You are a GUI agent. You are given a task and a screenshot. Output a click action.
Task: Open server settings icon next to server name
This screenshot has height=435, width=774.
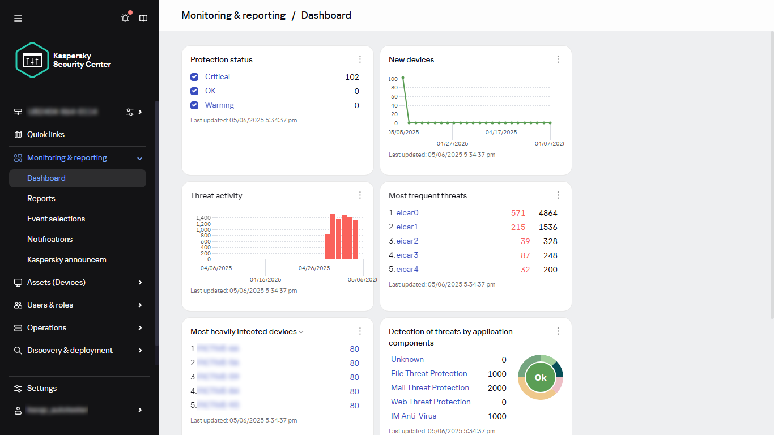click(x=129, y=112)
